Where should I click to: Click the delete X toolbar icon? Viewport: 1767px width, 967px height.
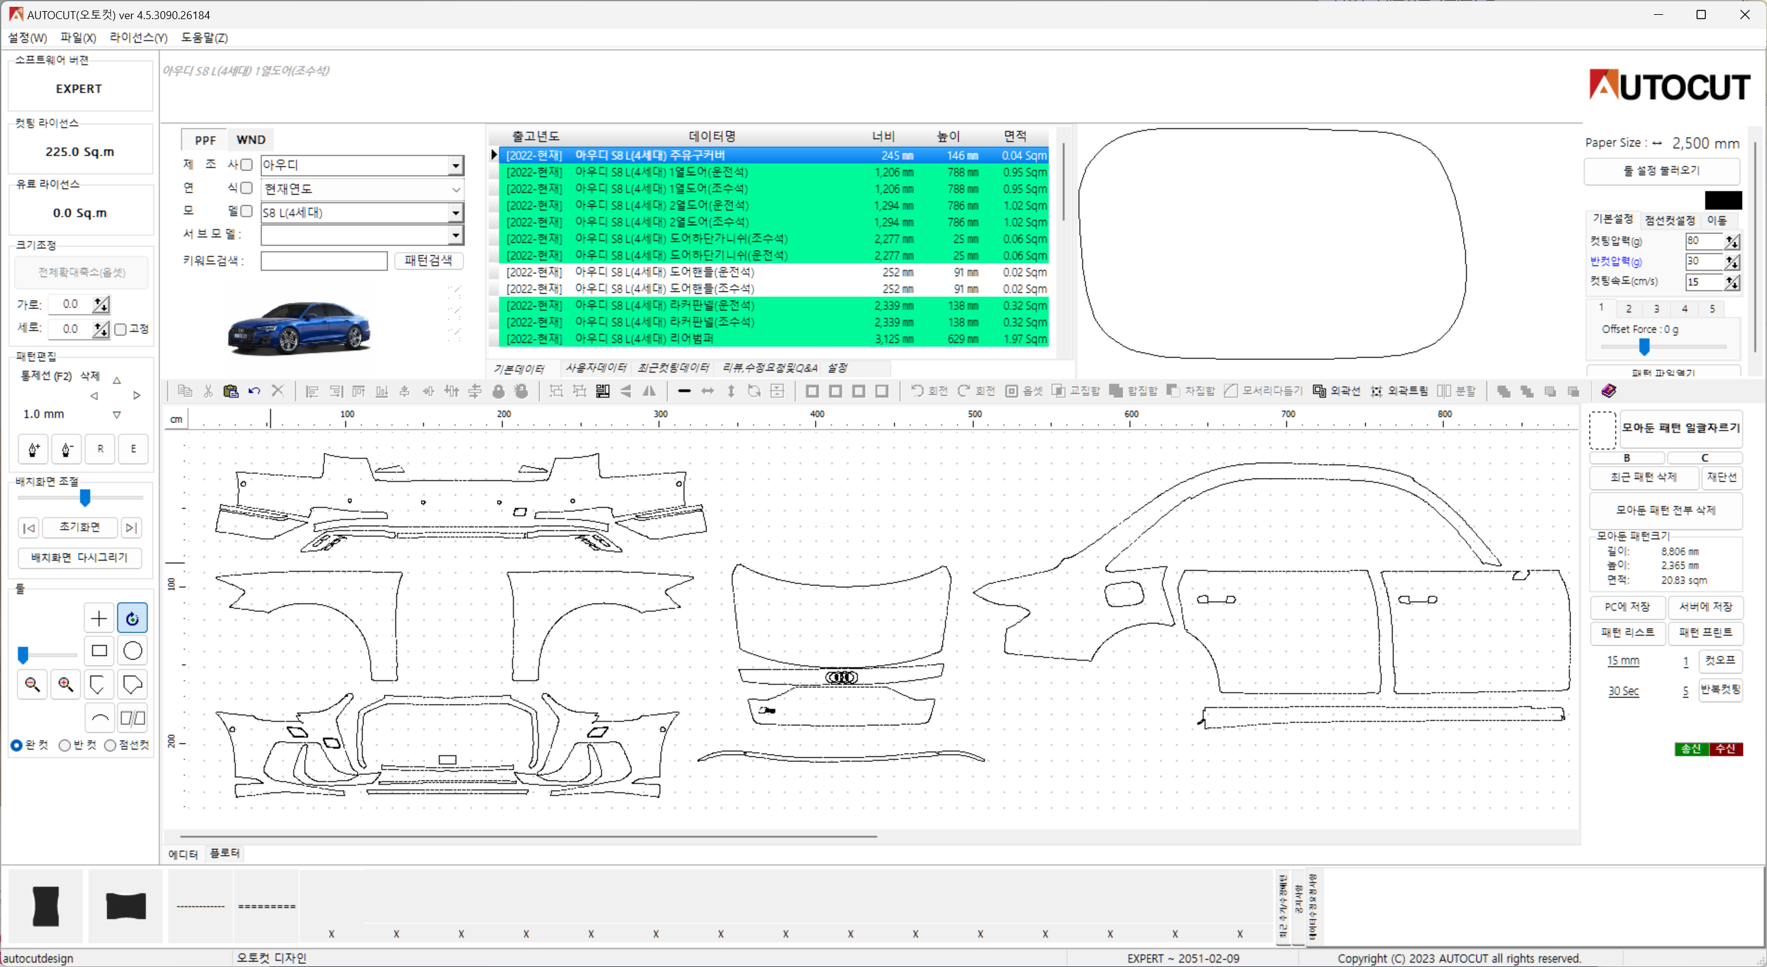[x=278, y=391]
